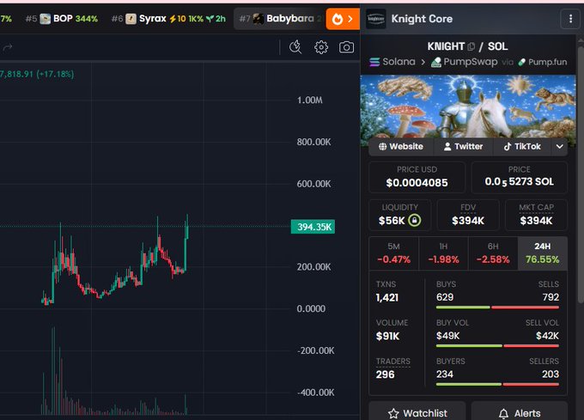Viewport: 584px width, 420px height.
Task: Click the buys versus sells ratio bar
Action: [x=497, y=307]
